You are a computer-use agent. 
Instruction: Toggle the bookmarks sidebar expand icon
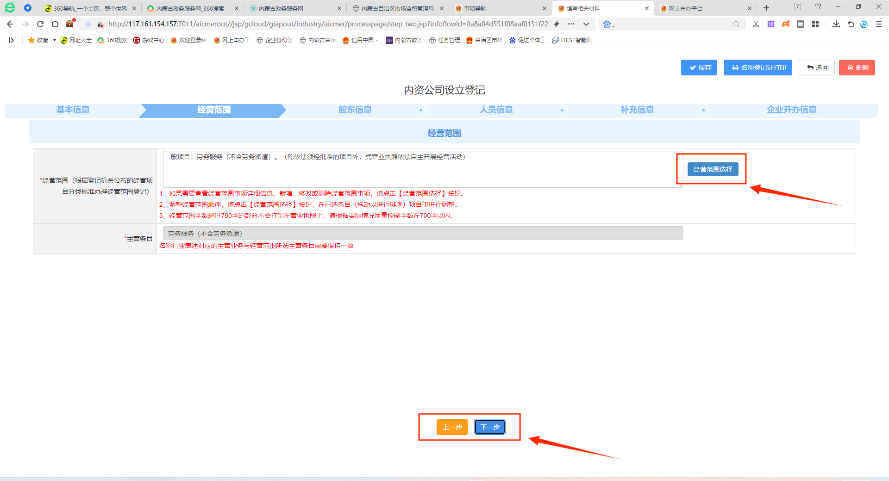click(11, 40)
